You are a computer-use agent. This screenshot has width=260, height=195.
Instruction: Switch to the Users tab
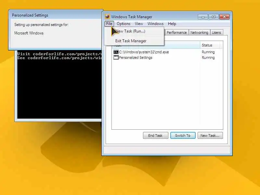pos(216,32)
